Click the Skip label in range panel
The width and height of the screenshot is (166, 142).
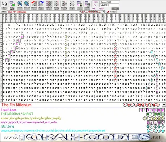click(x=94, y=9)
